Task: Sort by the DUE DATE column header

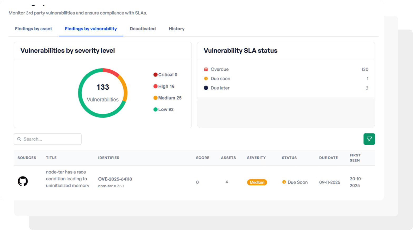Action: tap(328, 158)
